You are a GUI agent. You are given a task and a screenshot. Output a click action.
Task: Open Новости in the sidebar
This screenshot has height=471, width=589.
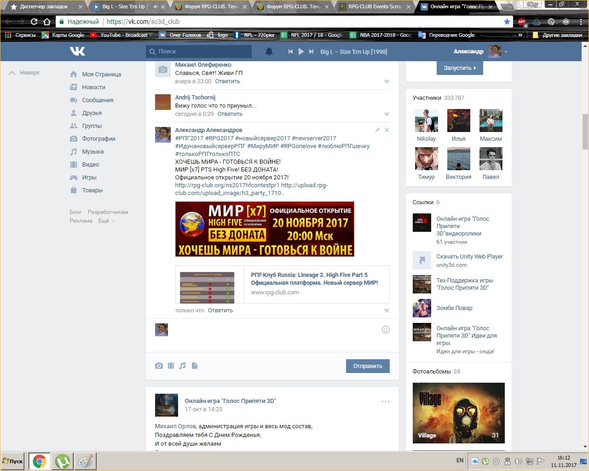click(x=87, y=87)
